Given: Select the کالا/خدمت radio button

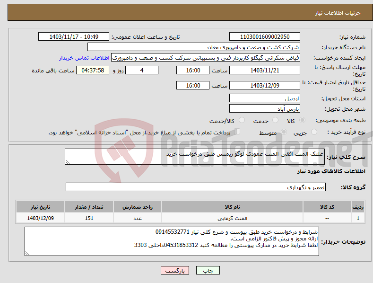Looking at the screenshot, I should pos(242,120).
